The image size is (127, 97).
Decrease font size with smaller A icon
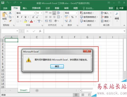(37, 17)
